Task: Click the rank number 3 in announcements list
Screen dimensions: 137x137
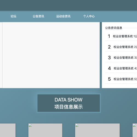Action: pos(109,58)
